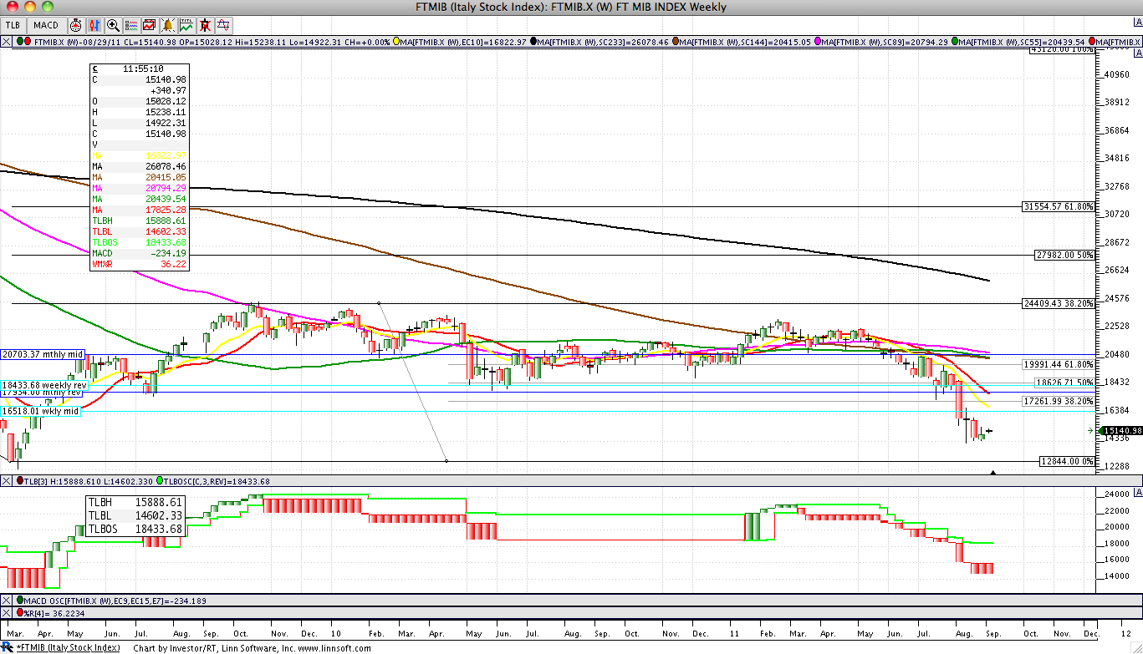Click the 11:55:10 time in data box
1143x654 pixels.
[x=142, y=68]
